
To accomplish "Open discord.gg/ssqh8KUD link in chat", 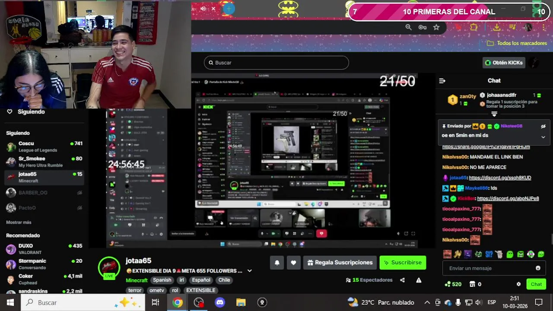I will (500, 178).
